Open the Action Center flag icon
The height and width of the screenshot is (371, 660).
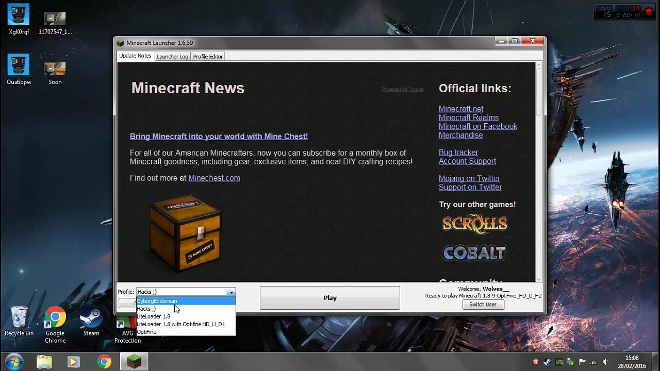tap(582, 362)
